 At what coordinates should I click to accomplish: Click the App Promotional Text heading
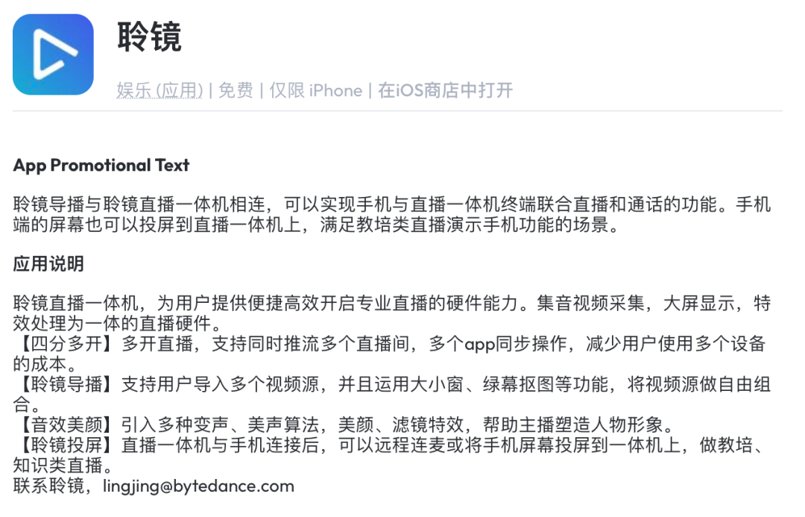(x=101, y=166)
